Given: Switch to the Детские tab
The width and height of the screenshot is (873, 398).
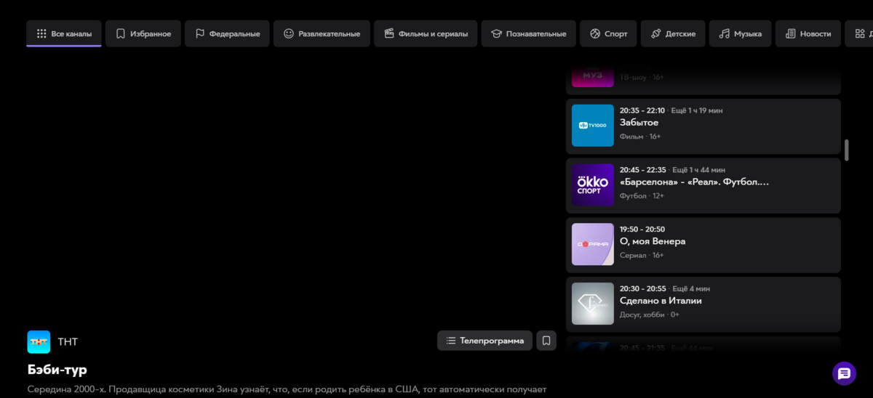Looking at the screenshot, I should (673, 33).
